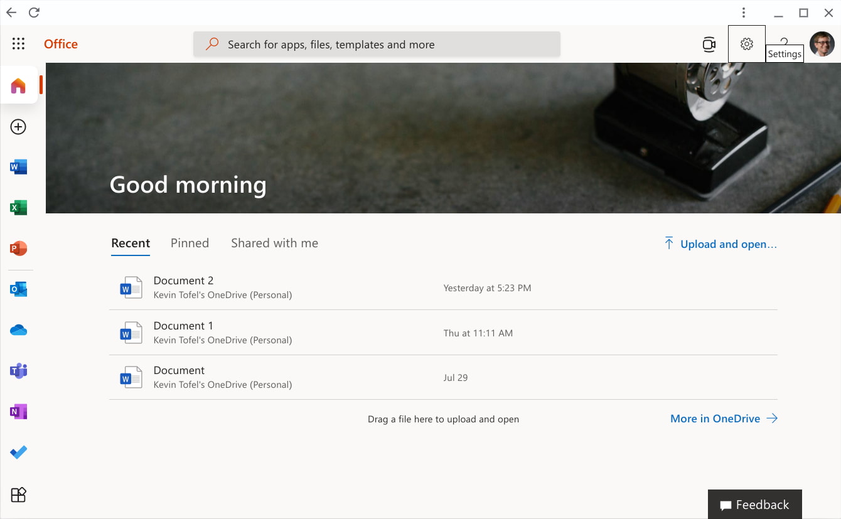Open OneDrive from the sidebar

tap(18, 330)
